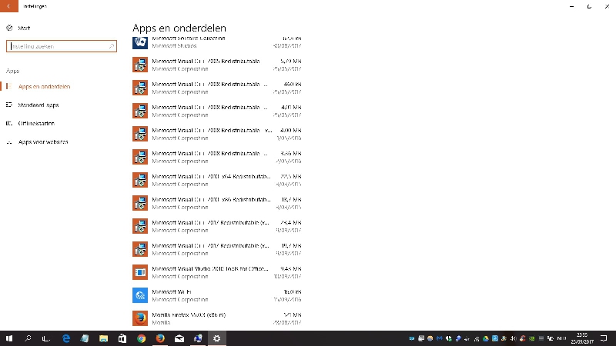Open Microsoft Solitaire Collection card icon entry
Screen dimensions: 616x346
coord(140,42)
